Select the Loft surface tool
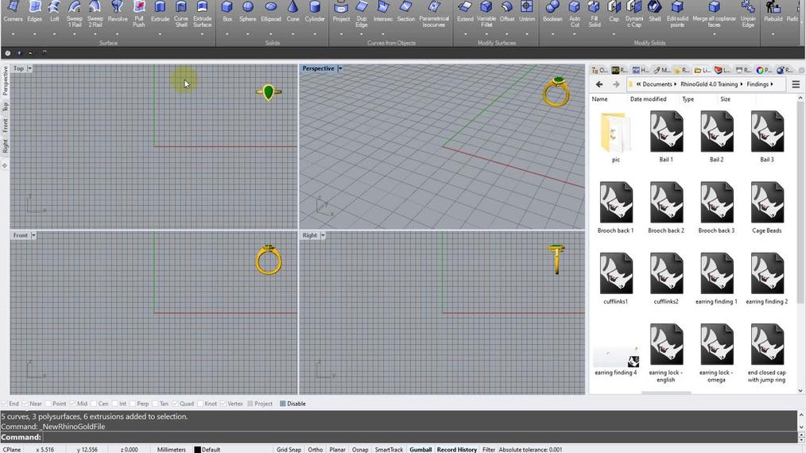 click(x=55, y=13)
